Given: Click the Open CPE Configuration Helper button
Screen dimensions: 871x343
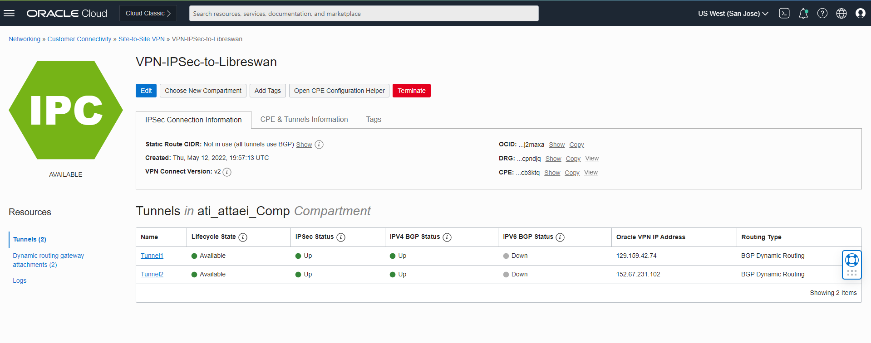Looking at the screenshot, I should (339, 91).
